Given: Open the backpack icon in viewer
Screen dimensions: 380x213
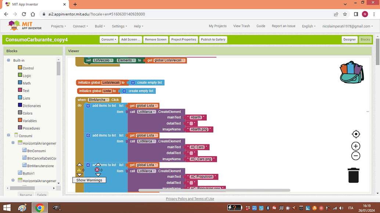Looking at the screenshot, I should (351, 72).
